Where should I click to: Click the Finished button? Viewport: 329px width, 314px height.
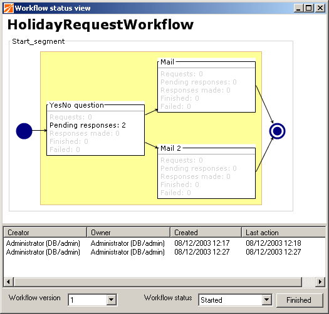coord(299,300)
